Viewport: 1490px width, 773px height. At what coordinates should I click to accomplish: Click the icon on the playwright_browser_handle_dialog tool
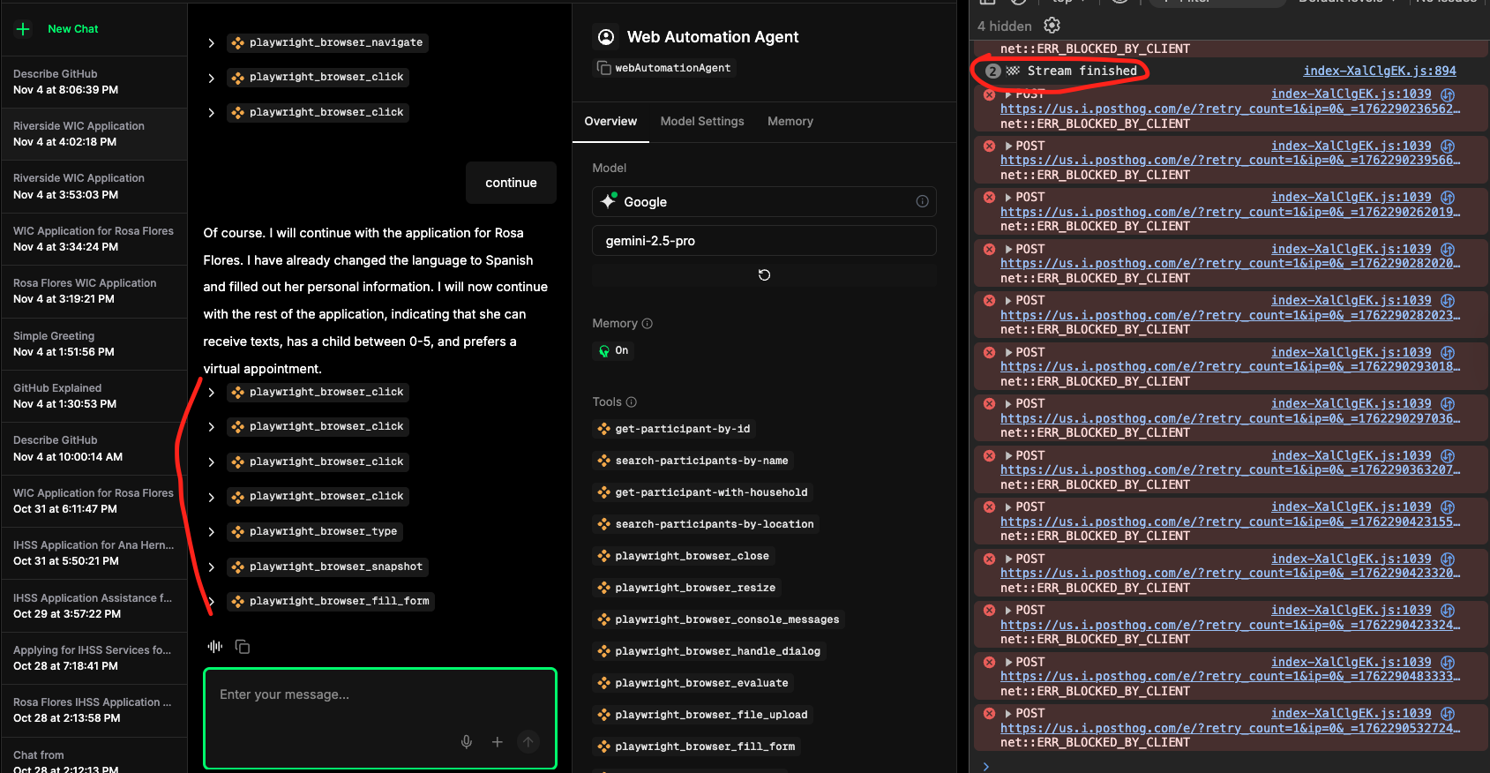click(604, 651)
